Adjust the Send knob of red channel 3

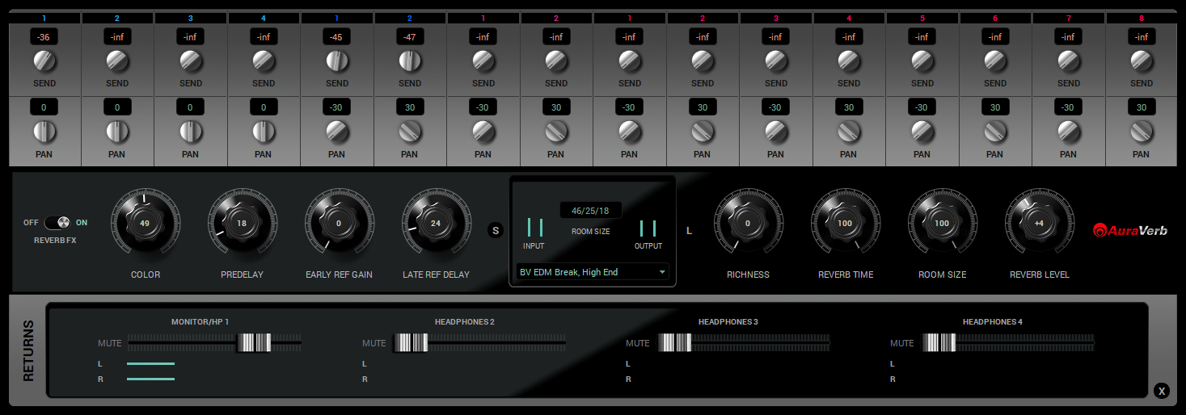point(776,61)
